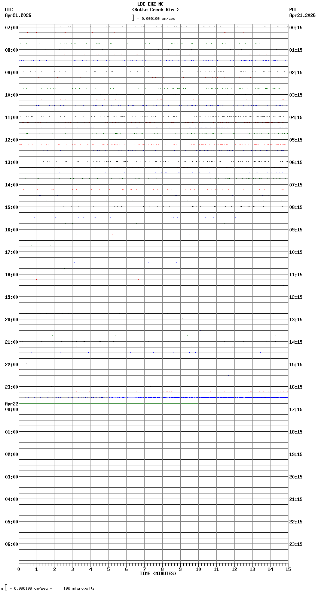The height and width of the screenshot is (593, 318).
Task: Click the blue seismic trace line
Action: 198,398
